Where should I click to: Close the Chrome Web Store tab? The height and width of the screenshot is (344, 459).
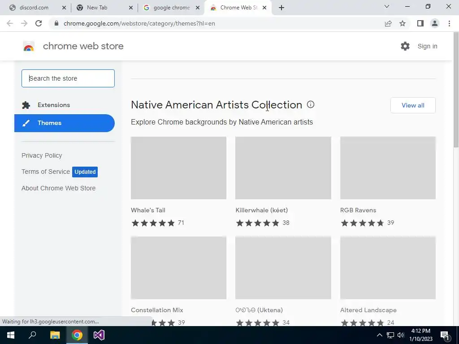[264, 8]
